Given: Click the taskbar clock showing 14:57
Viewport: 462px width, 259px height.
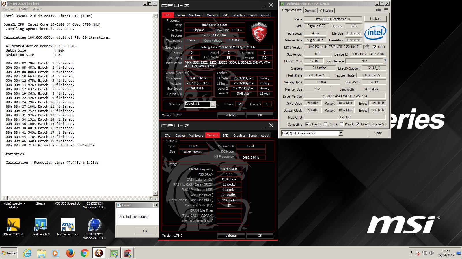Looking at the screenshot, I should (x=446, y=253).
